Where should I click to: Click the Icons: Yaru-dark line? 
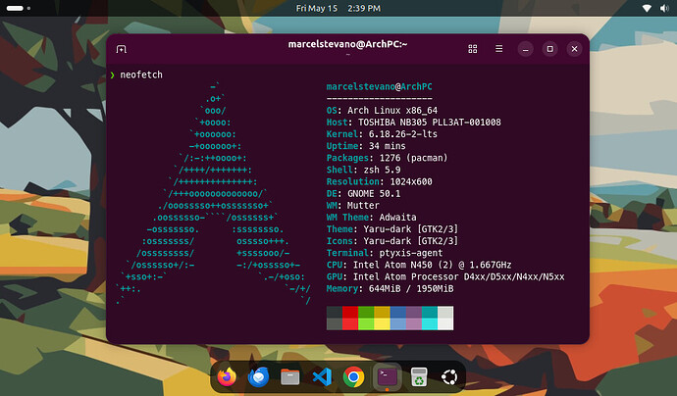(392, 241)
